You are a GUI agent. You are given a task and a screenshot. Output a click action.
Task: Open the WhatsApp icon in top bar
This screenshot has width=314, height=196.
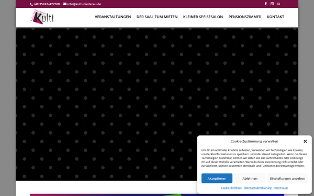click(x=278, y=4)
